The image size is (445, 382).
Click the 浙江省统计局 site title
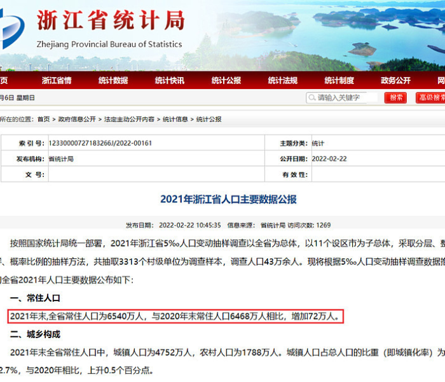point(110,20)
